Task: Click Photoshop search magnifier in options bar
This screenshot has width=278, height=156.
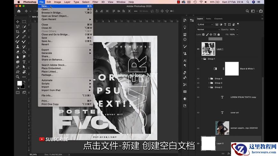Action: [247, 11]
